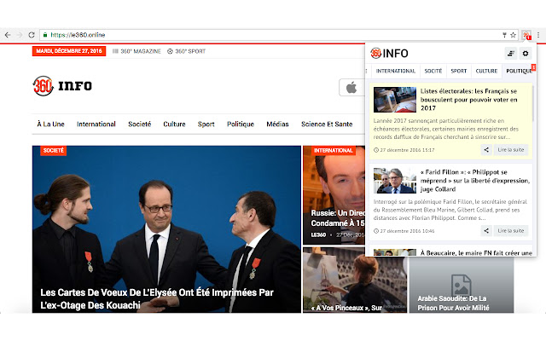Open À La Une in site navigation

point(51,124)
